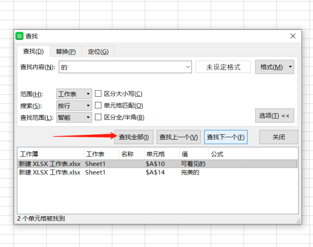Click the 查找下一个(F) button

coord(226,137)
